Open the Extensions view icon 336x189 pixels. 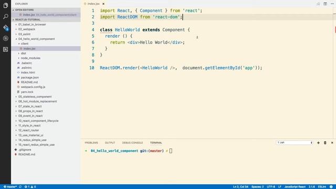click(x=6, y=49)
